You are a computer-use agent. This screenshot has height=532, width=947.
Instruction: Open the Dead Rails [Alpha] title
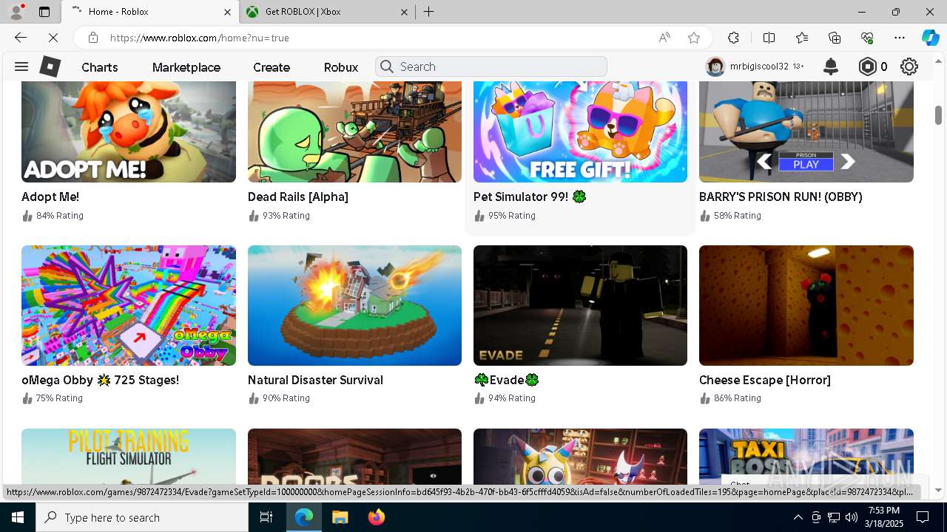[298, 197]
